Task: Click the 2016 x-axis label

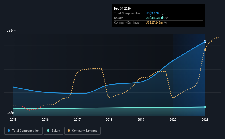Action: (45, 120)
